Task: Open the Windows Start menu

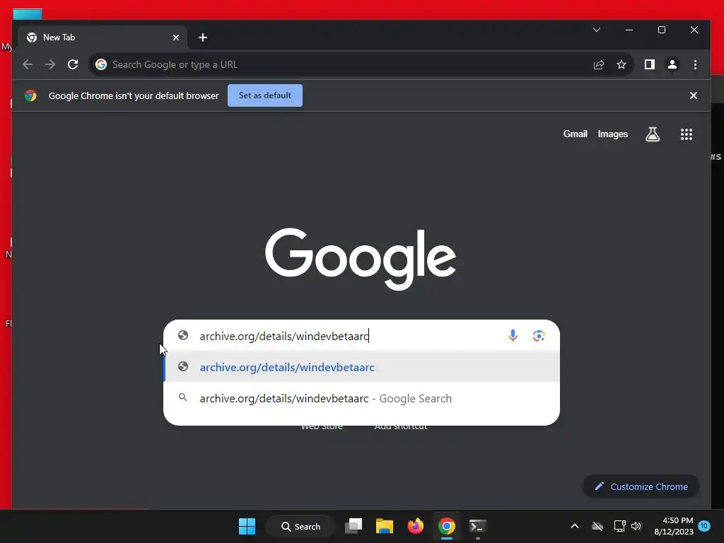Action: click(x=247, y=526)
